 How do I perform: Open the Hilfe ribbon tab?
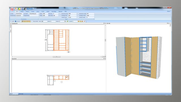(x=66, y=11)
